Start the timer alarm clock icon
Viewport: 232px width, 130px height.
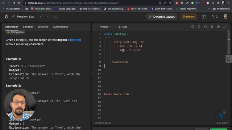tap(204, 17)
